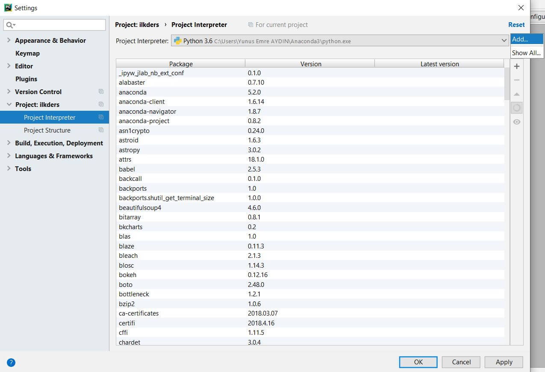545x372 pixels.
Task: Click the Latest version column header
Action: 439,64
